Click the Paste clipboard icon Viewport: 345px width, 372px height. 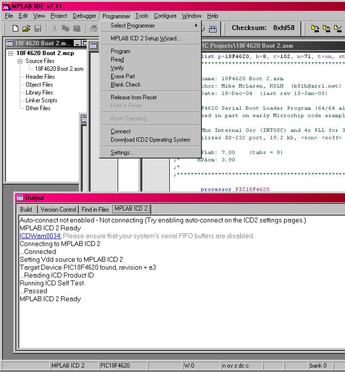[x=77, y=29]
